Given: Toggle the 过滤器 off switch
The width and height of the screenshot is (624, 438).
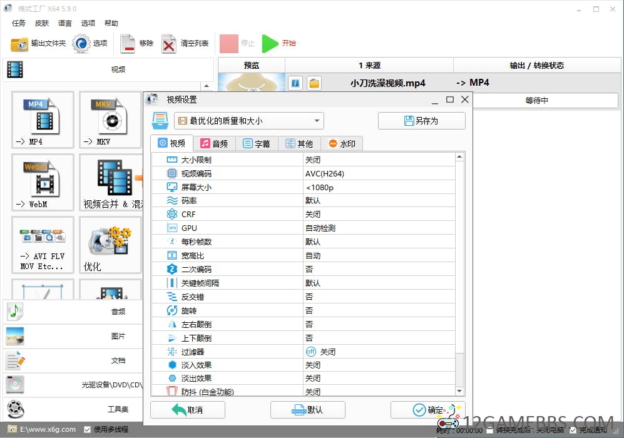Looking at the screenshot, I should pyautogui.click(x=311, y=352).
